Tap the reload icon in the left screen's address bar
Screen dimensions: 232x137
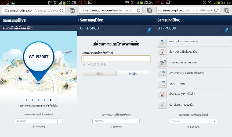point(61,10)
